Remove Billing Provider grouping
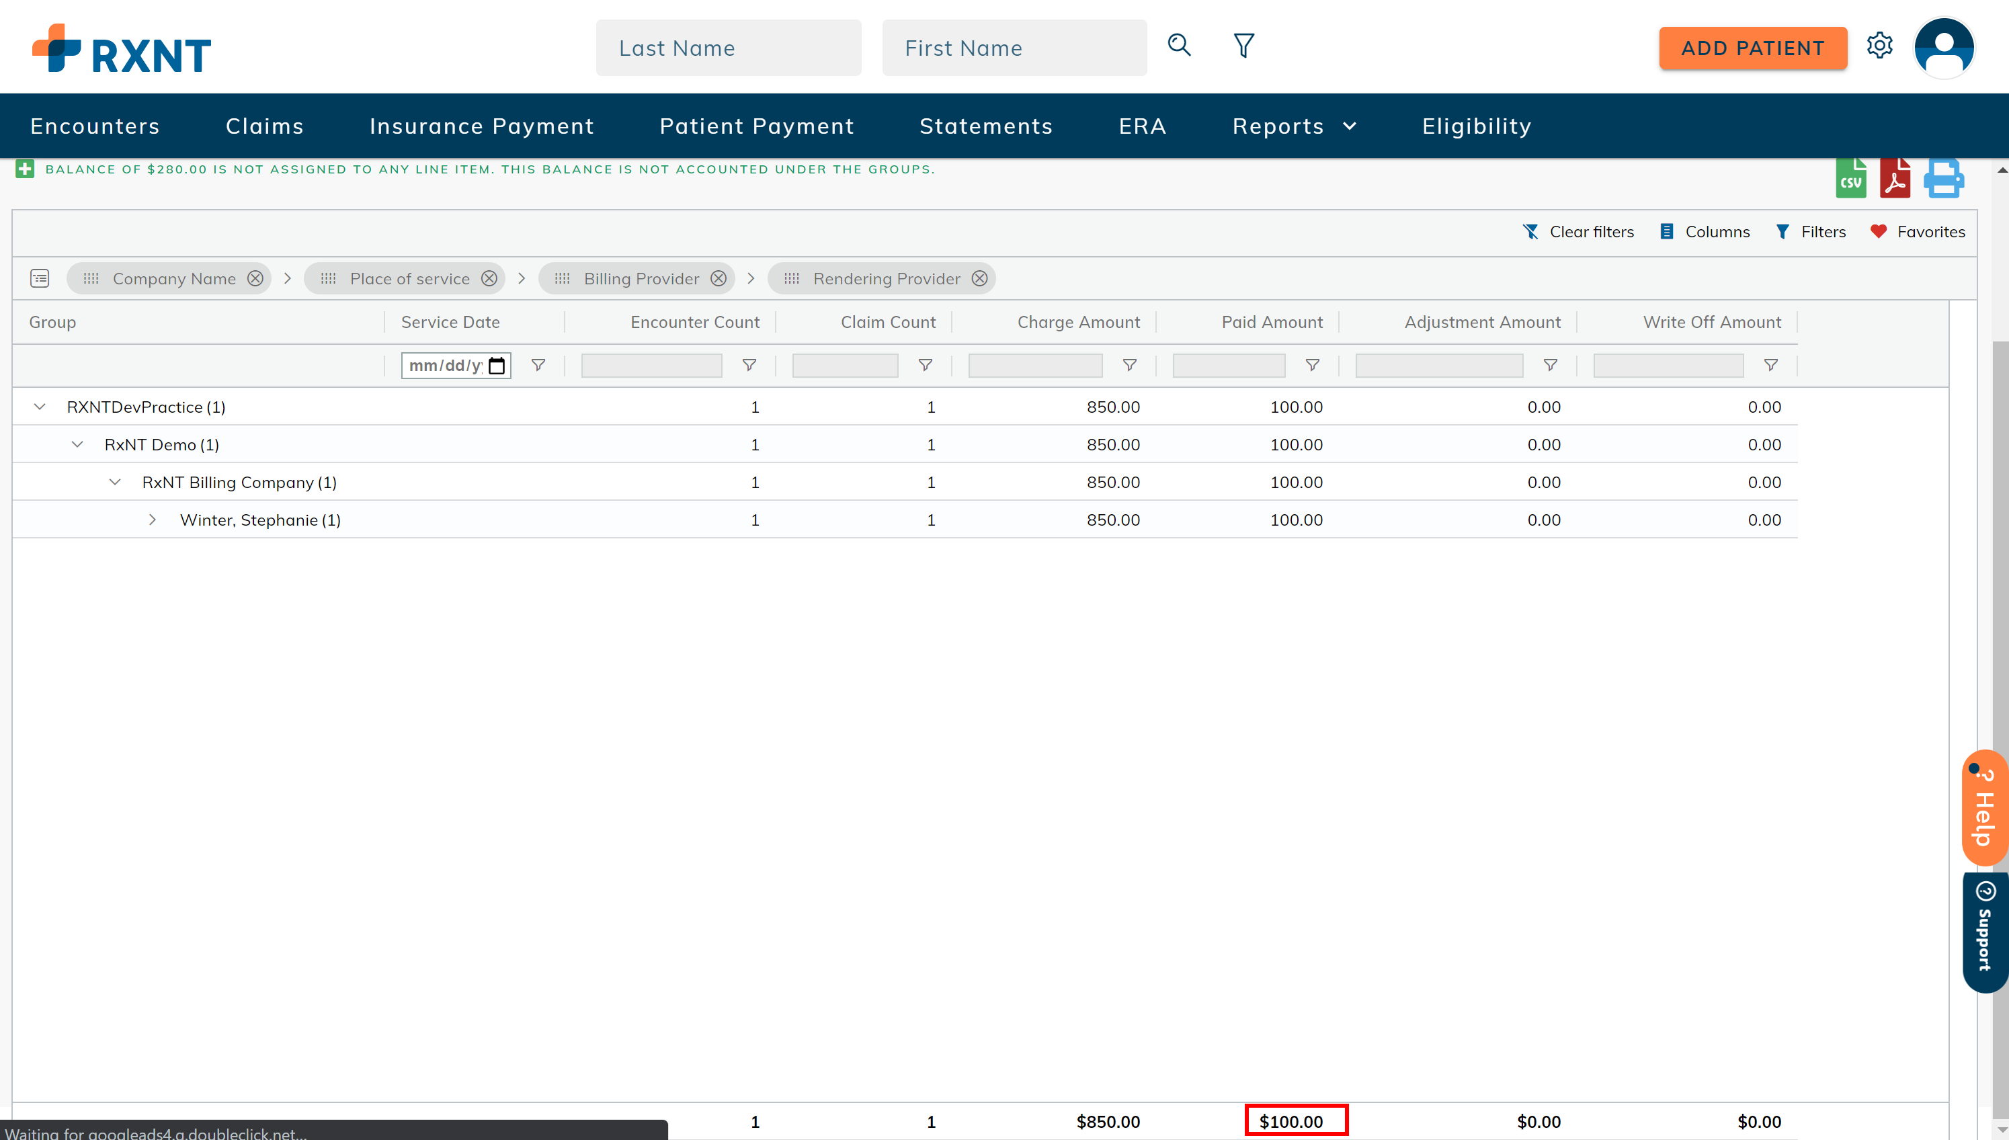This screenshot has height=1140, width=2009. click(x=719, y=278)
